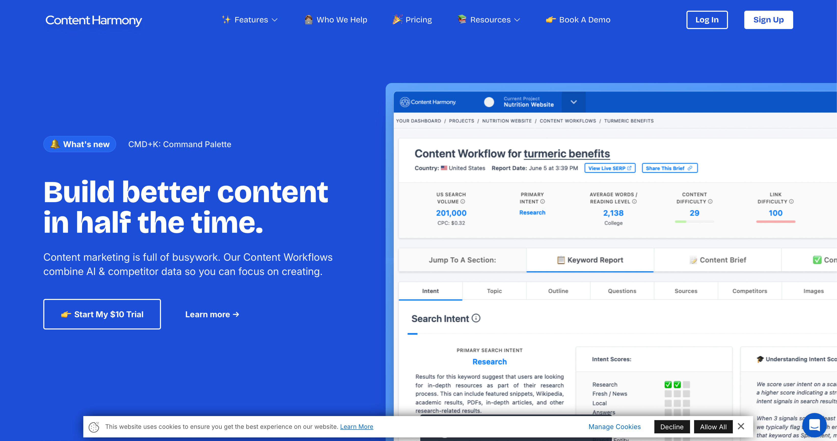Click the Content Difficulty info icon
Image resolution: width=837 pixels, height=441 pixels.
pos(710,201)
